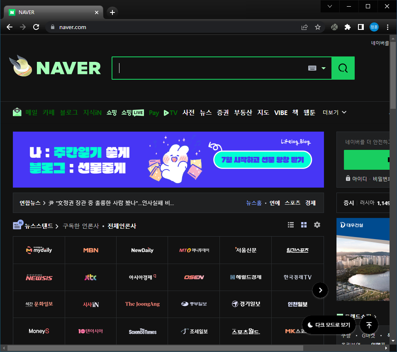Click the scroll-to-top arrow button
This screenshot has width=397, height=352.
(369, 325)
